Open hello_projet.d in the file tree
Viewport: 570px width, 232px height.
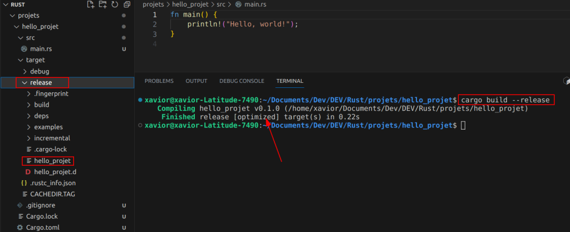(x=55, y=172)
